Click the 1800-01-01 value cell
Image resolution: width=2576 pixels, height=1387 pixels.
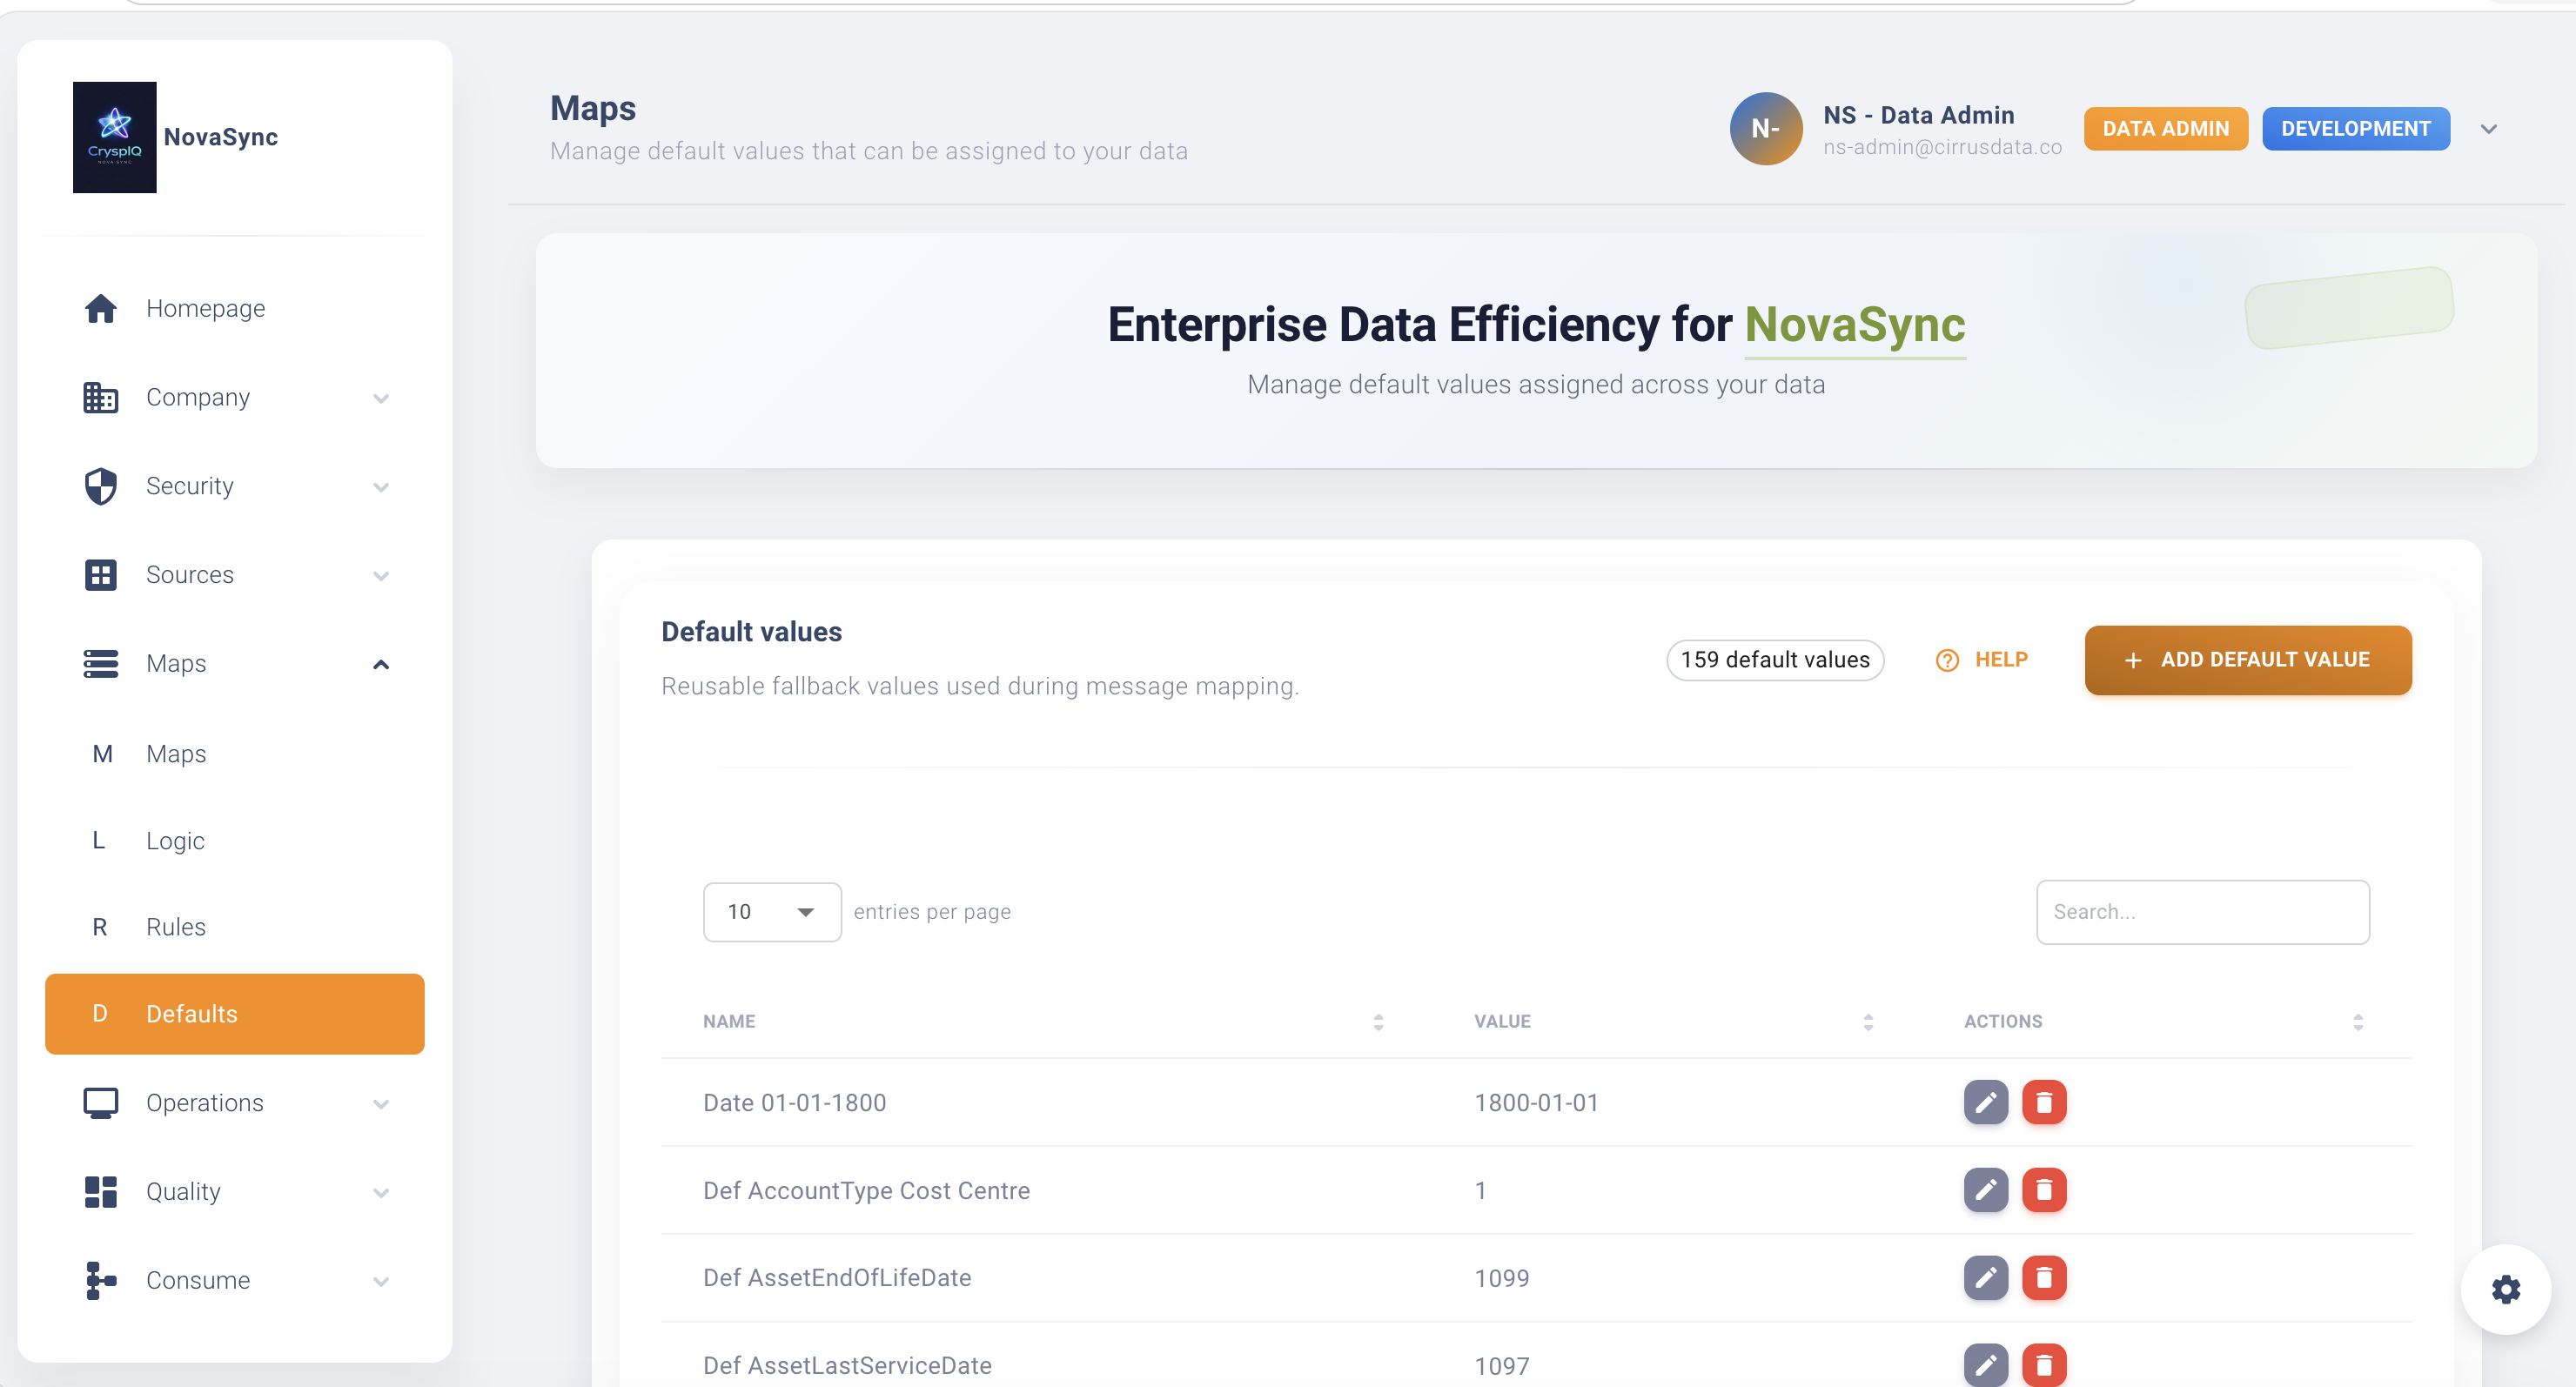[x=1536, y=1103]
